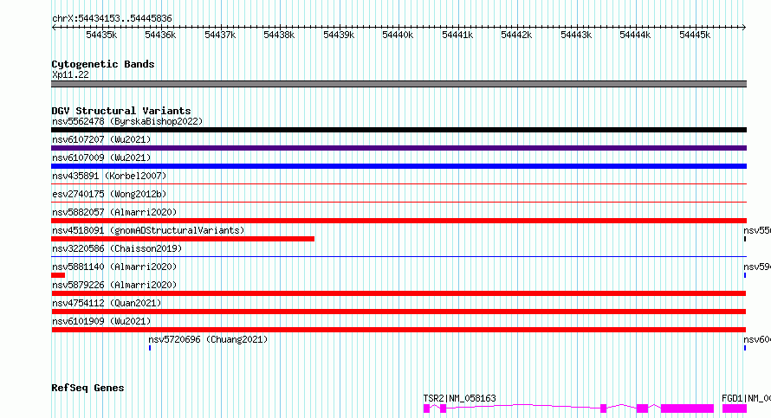Open nsv5882057 (Almarri2020) variant label
The image size is (771, 418).
tap(114, 212)
